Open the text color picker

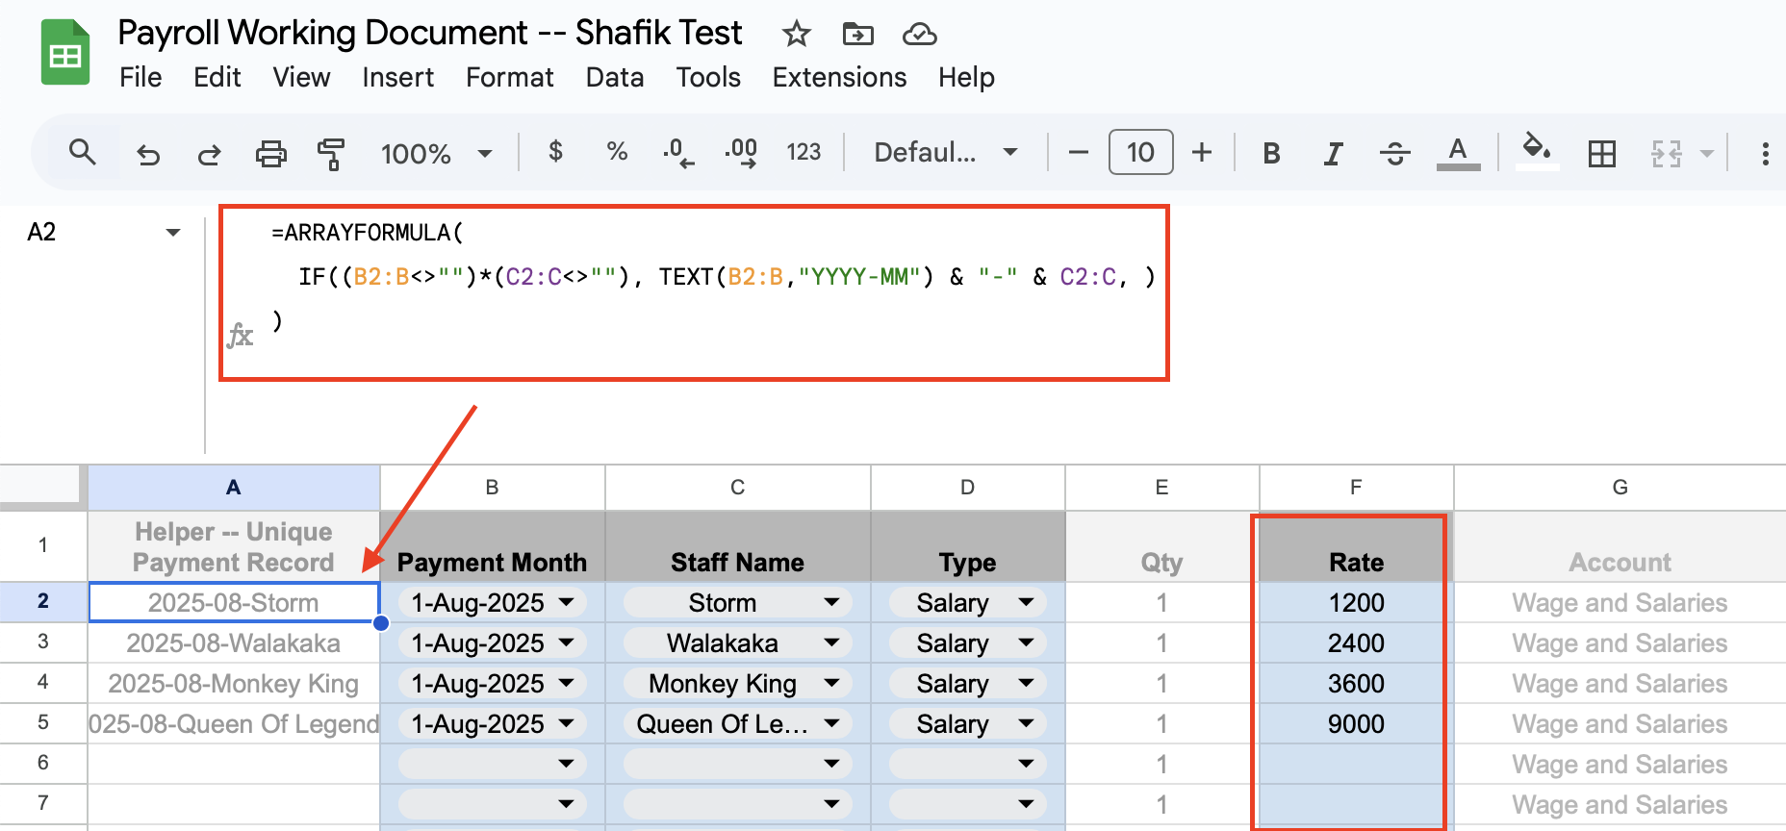1458,153
